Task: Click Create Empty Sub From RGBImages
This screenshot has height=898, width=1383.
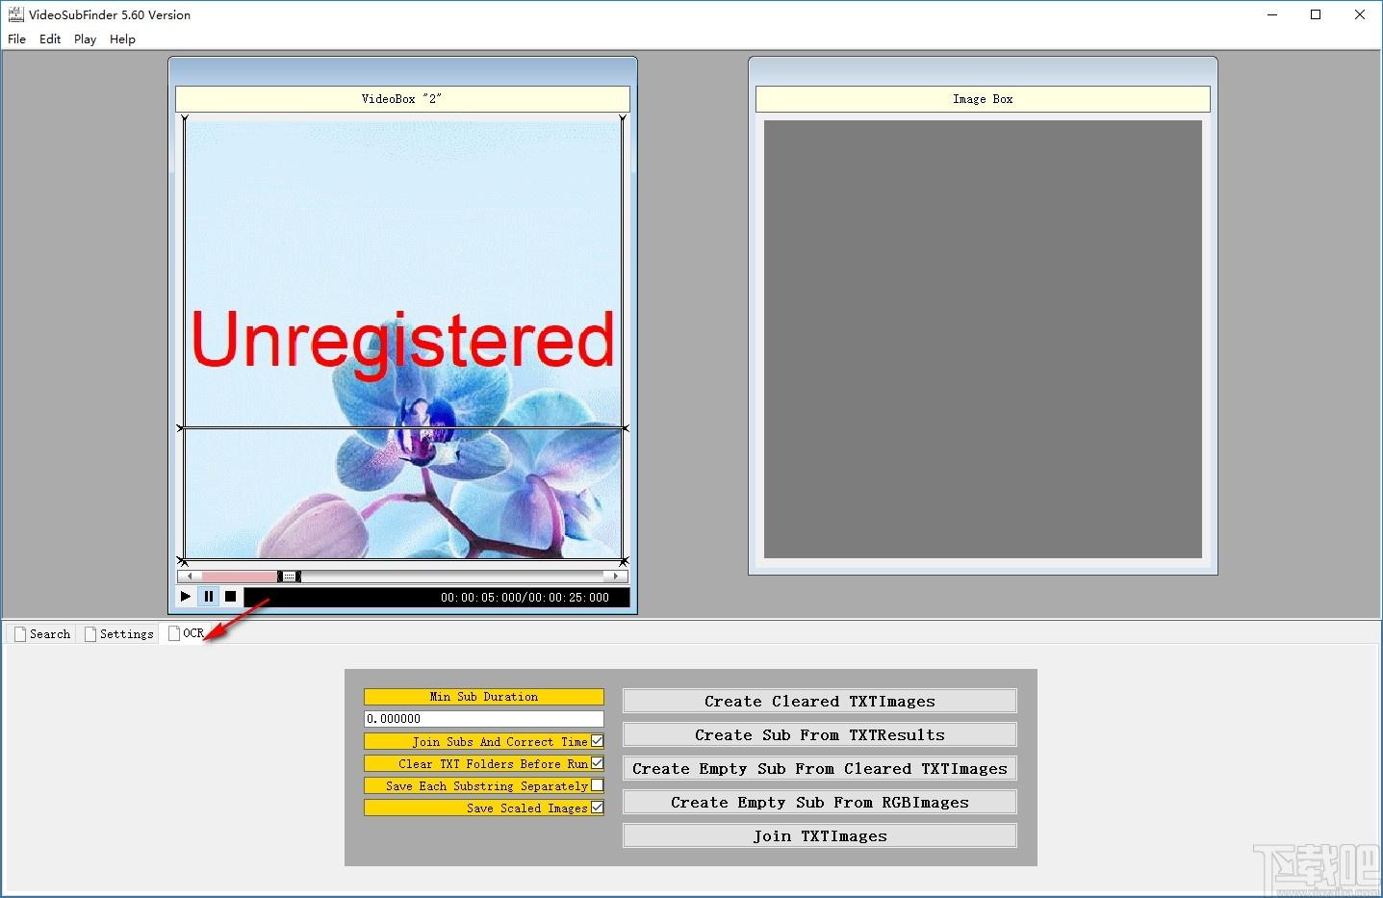Action: [x=820, y=802]
